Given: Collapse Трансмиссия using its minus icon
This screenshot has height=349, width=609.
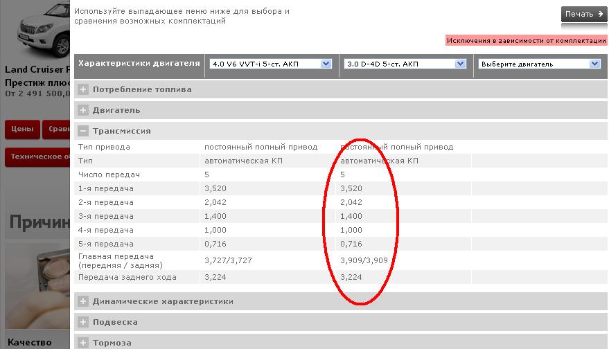Looking at the screenshot, I should [83, 131].
